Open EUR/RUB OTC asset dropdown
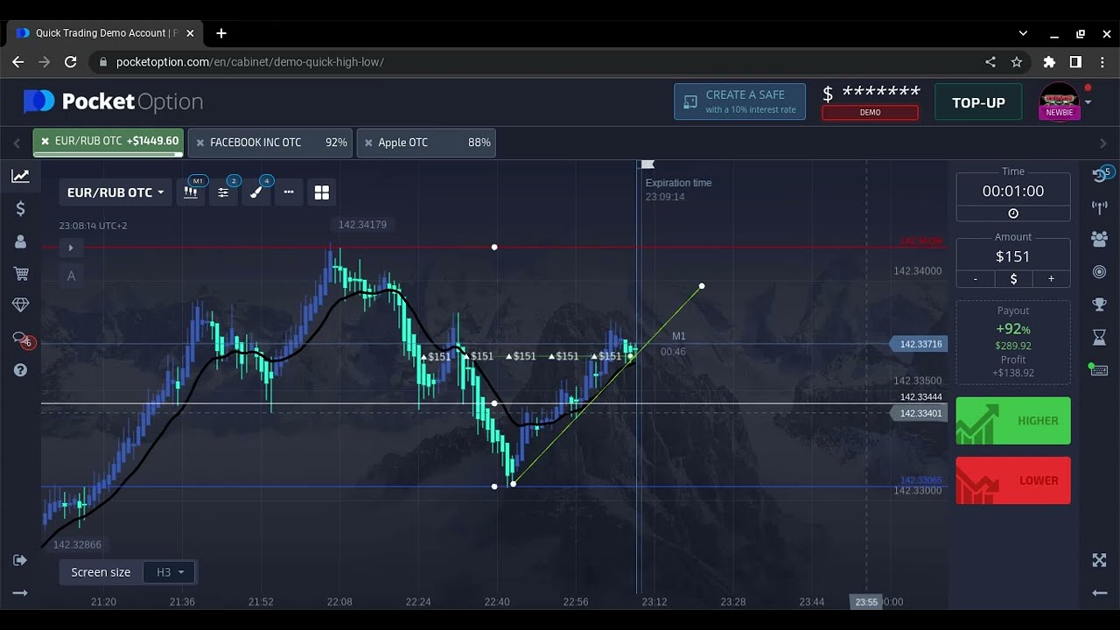Viewport: 1120px width, 630px height. coord(115,192)
